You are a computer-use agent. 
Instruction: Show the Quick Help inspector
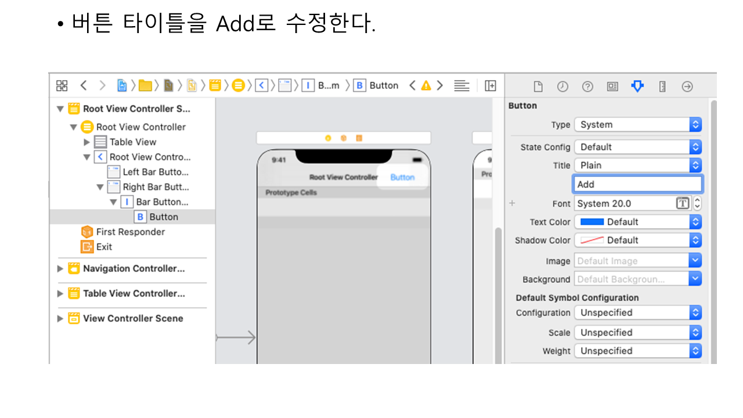(x=587, y=87)
